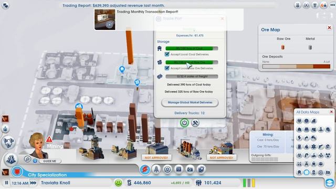The width and height of the screenshot is (336, 189).
Task: Click the blue data layers button
Action: coord(330,183)
